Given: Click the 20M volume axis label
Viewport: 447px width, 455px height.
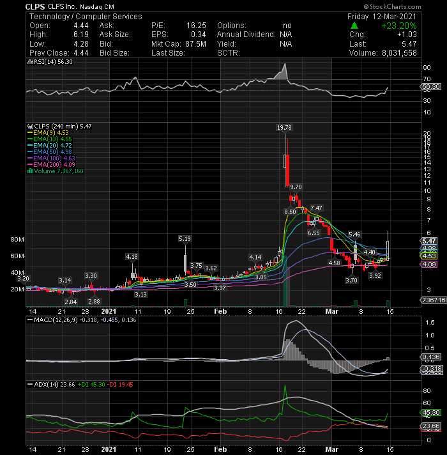Looking at the screenshot, I should point(17,289).
